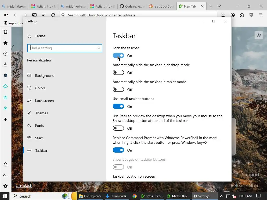This screenshot has width=267, height=200.
Task: Select Fonts settings page
Action: click(65, 126)
